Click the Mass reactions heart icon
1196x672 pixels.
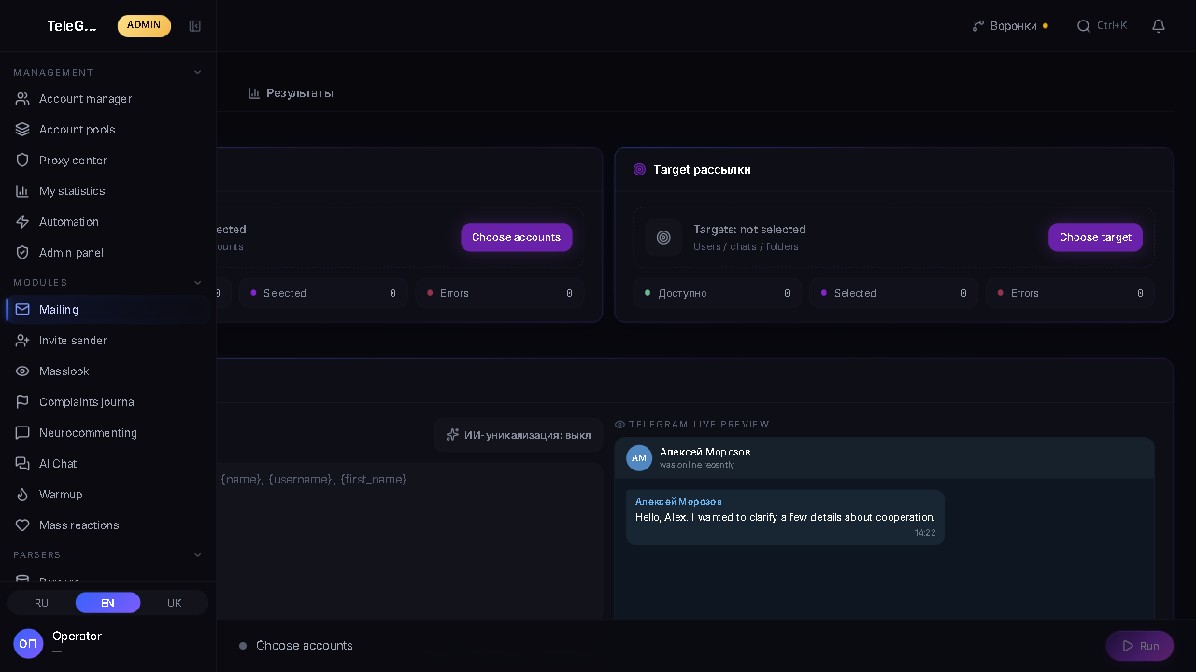coord(23,525)
